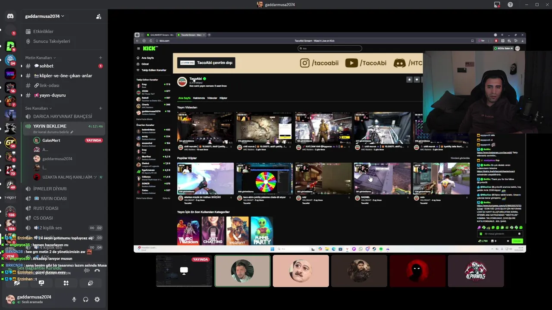The width and height of the screenshot is (552, 310).
Task: Open the link-odası channel
Action: click(64, 86)
